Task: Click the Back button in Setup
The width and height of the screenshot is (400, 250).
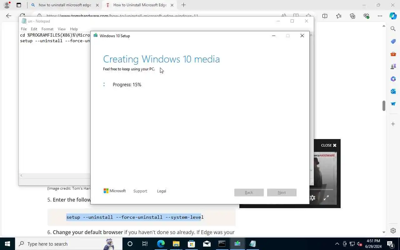Action: tap(249, 192)
